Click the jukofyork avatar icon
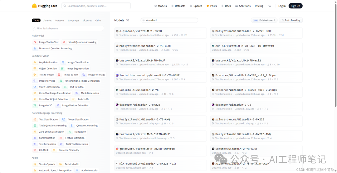Image resolution: width=337 pixels, height=173 pixels. pos(117,149)
